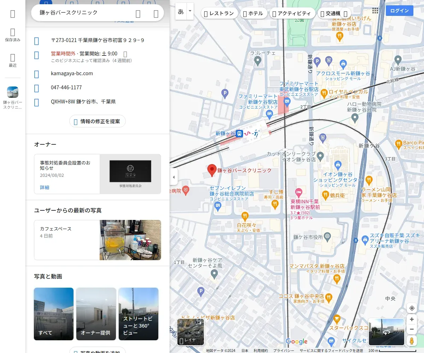Screen dimensions: 424x353
Task: Click the すし博 restaurant icon
Action: [275, 204]
